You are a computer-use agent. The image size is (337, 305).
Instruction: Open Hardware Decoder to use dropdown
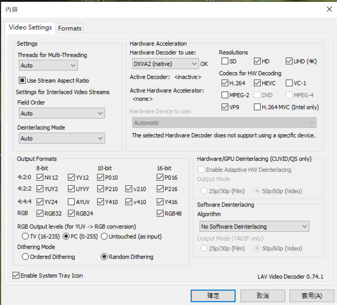(x=165, y=63)
